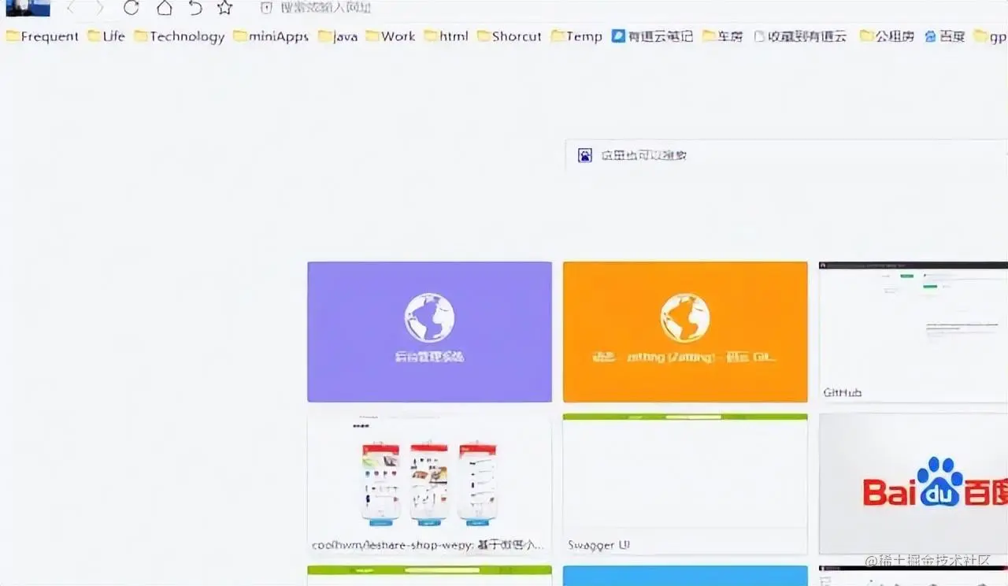Add page to favorites with star icon
Viewport: 1008px width, 586px height.
(225, 8)
